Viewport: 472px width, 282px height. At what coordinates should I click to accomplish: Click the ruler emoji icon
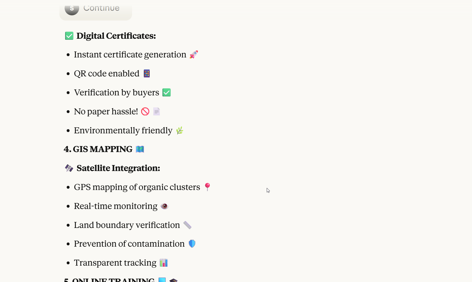click(x=187, y=225)
